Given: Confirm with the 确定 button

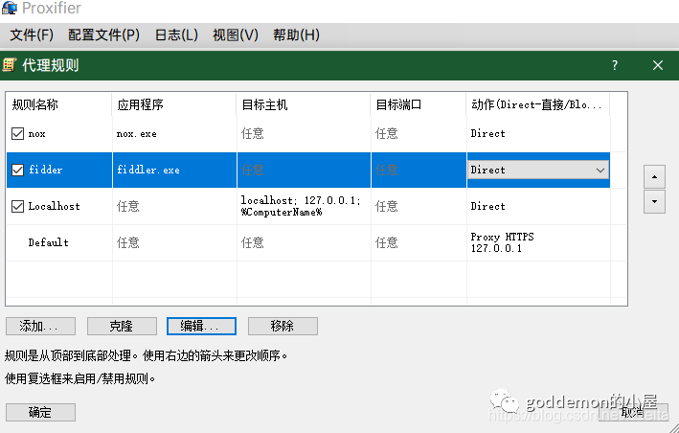Looking at the screenshot, I should 41,412.
